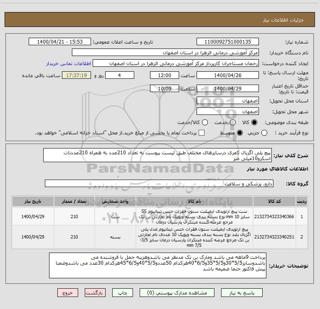Open the اطلاعات تماس خریدار link
This screenshot has height=309, width=320.
[x=69, y=63]
